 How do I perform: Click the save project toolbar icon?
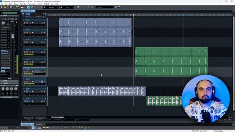coord(11,7)
